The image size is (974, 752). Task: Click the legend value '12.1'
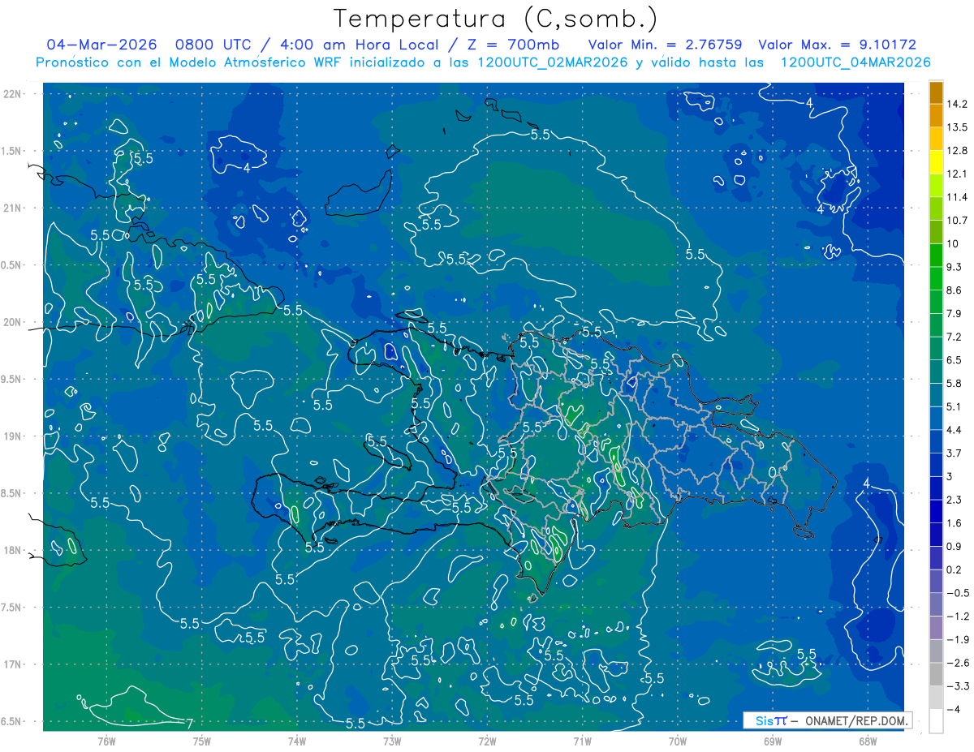coord(958,174)
